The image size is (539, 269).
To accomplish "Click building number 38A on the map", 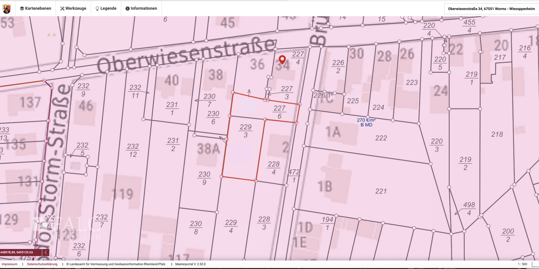I will (x=208, y=149).
